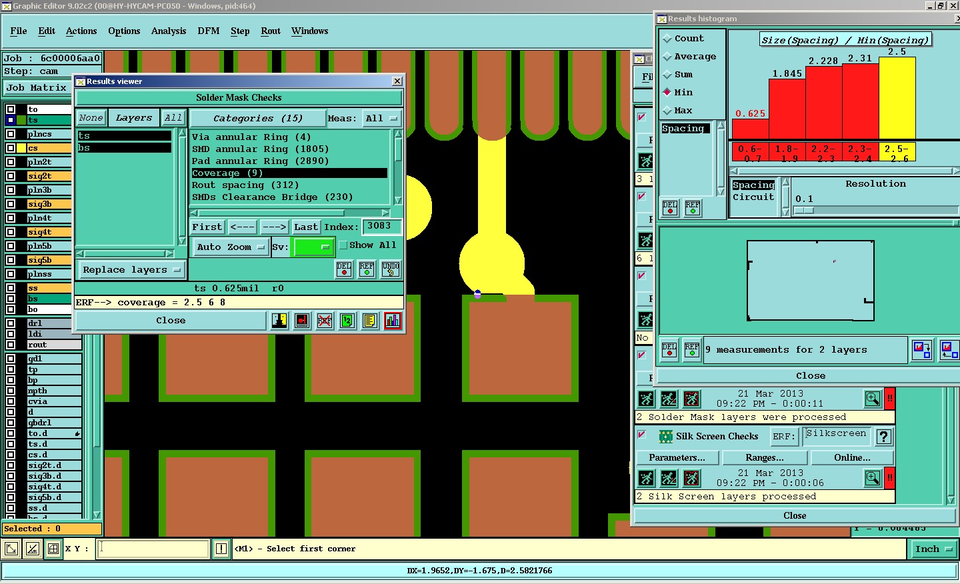
Task: Open the Edit menu
Action: [x=47, y=31]
